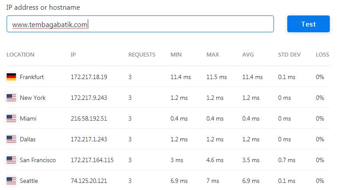Click the San Francisco location name
Image resolution: width=340 pixels, height=190 pixels.
point(38,160)
